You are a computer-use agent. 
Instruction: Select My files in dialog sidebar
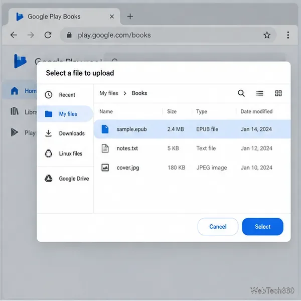[x=65, y=114]
